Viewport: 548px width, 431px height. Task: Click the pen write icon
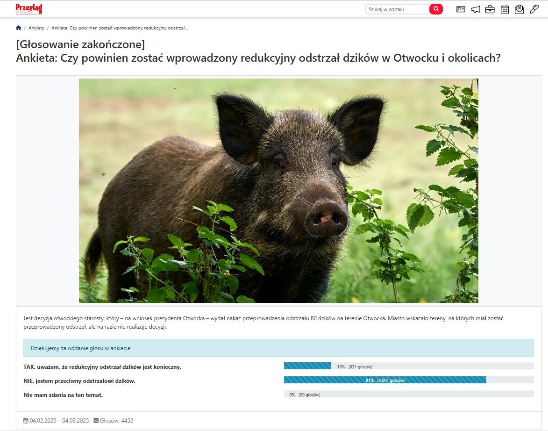[534, 9]
